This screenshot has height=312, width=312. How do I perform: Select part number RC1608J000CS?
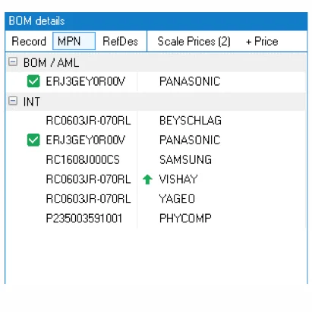(83, 159)
